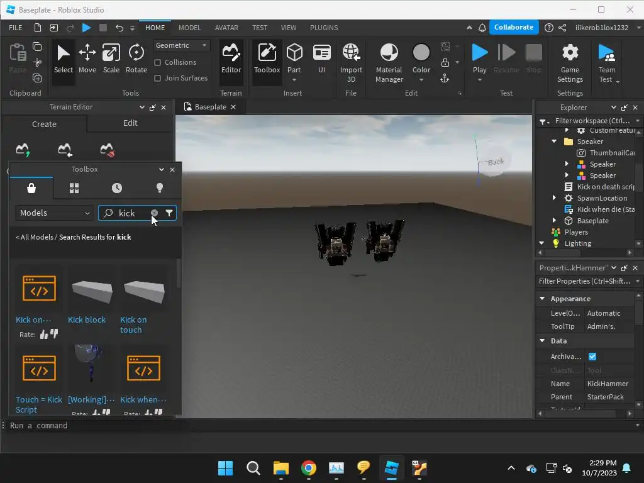Open Toolbox search filter options
The height and width of the screenshot is (483, 644).
click(169, 213)
